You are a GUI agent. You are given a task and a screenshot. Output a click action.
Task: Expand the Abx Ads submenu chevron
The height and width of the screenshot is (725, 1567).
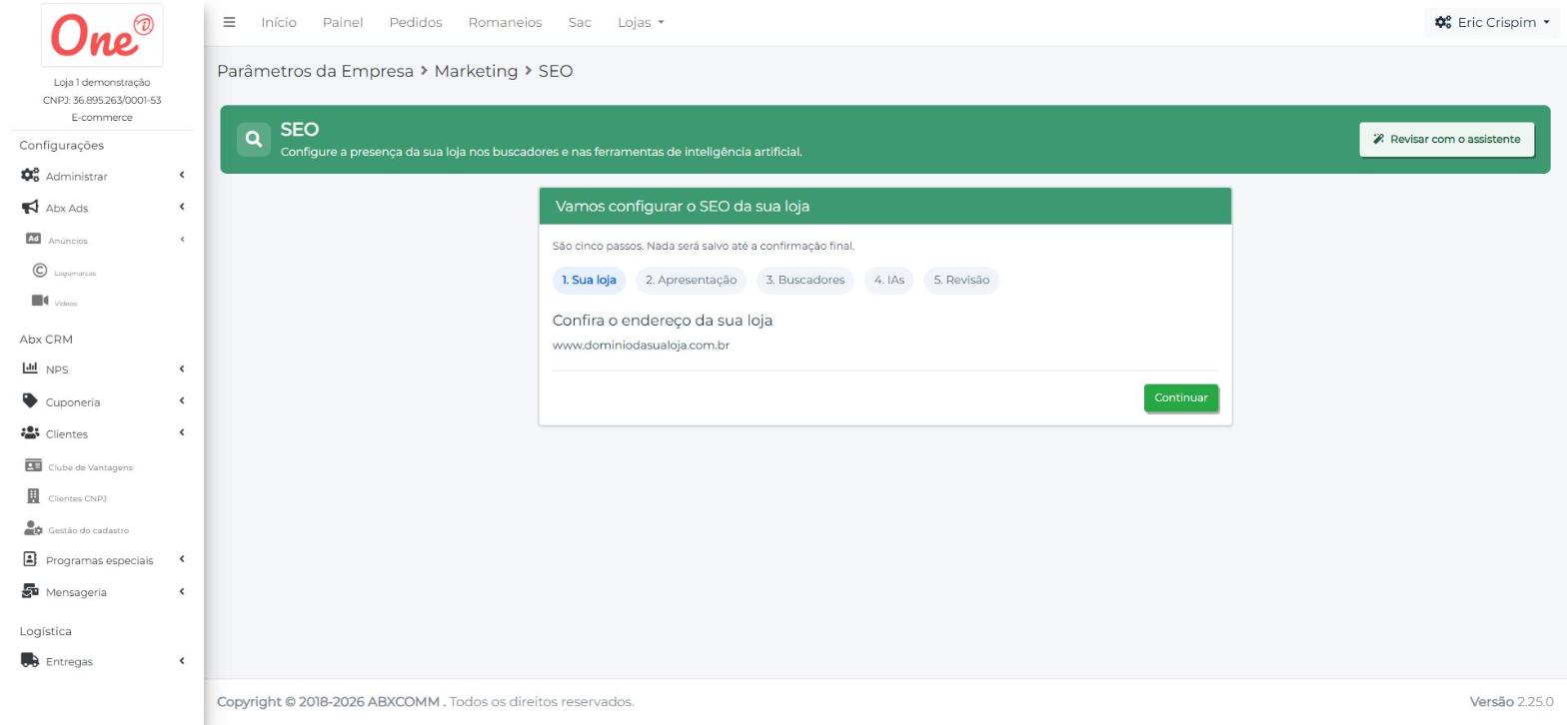tap(182, 207)
